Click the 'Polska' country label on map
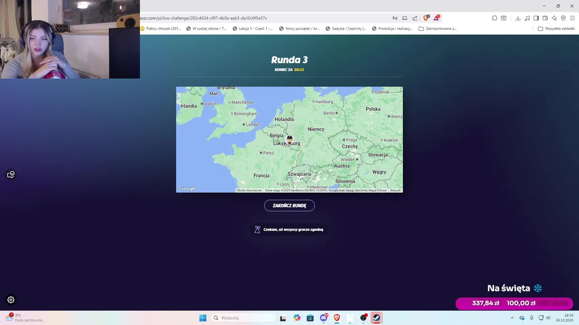The height and width of the screenshot is (325, 579). 373,109
